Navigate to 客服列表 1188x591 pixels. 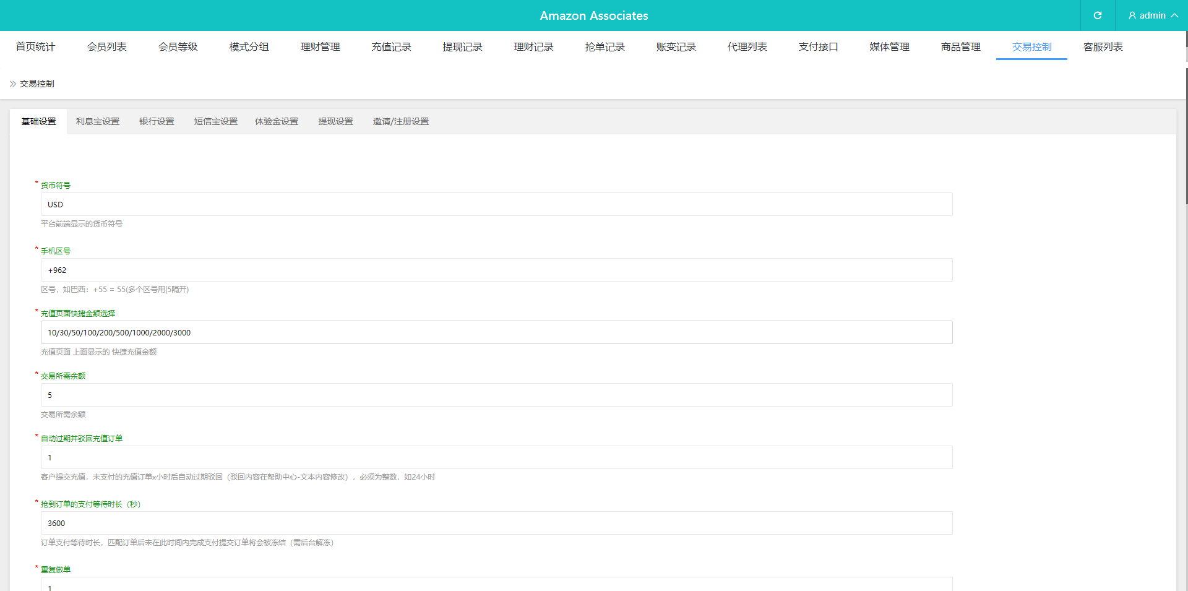pyautogui.click(x=1102, y=46)
